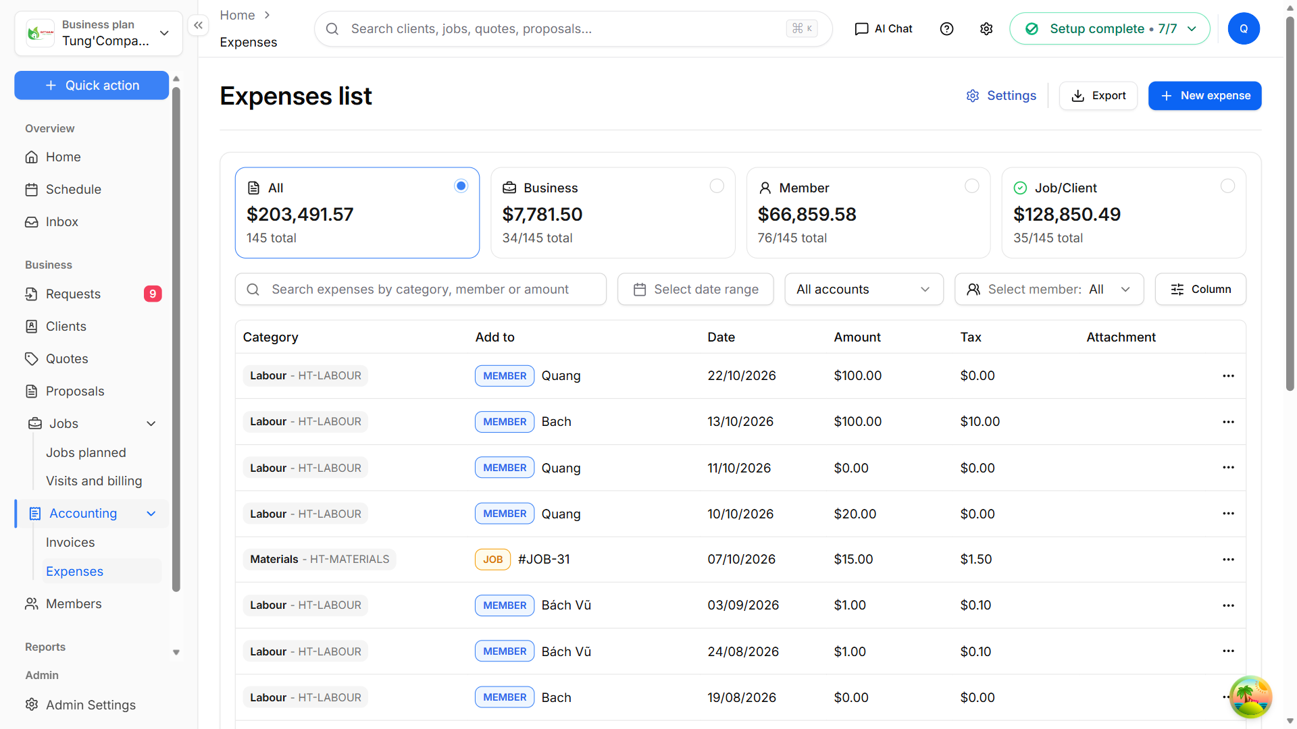The width and height of the screenshot is (1297, 729).
Task: Open the Select member dropdown
Action: coord(1048,290)
